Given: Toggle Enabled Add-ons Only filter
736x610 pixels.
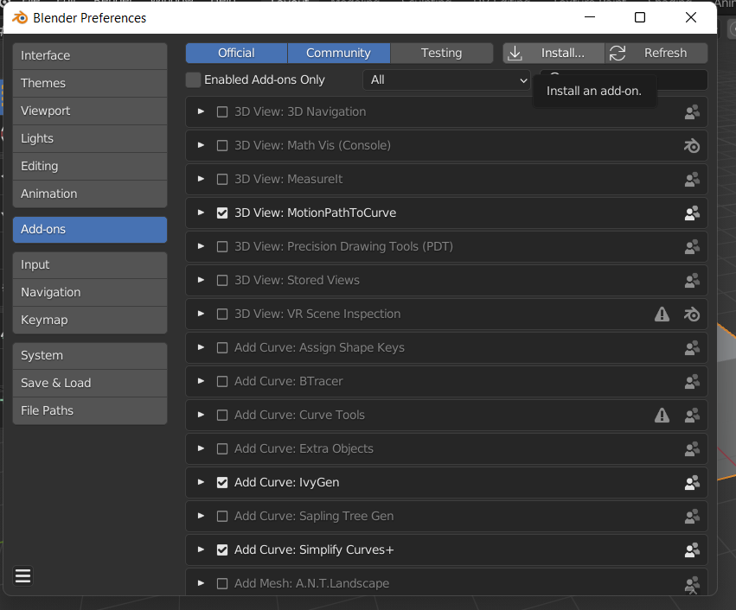Looking at the screenshot, I should click(193, 79).
